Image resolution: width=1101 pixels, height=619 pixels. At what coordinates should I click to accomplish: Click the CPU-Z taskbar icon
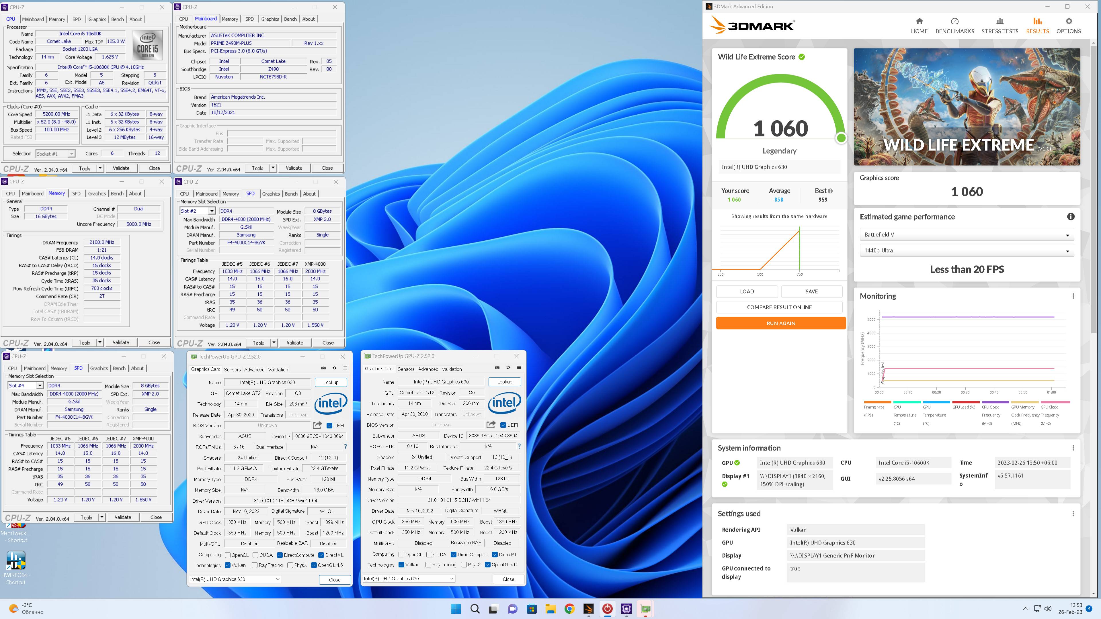click(x=626, y=609)
